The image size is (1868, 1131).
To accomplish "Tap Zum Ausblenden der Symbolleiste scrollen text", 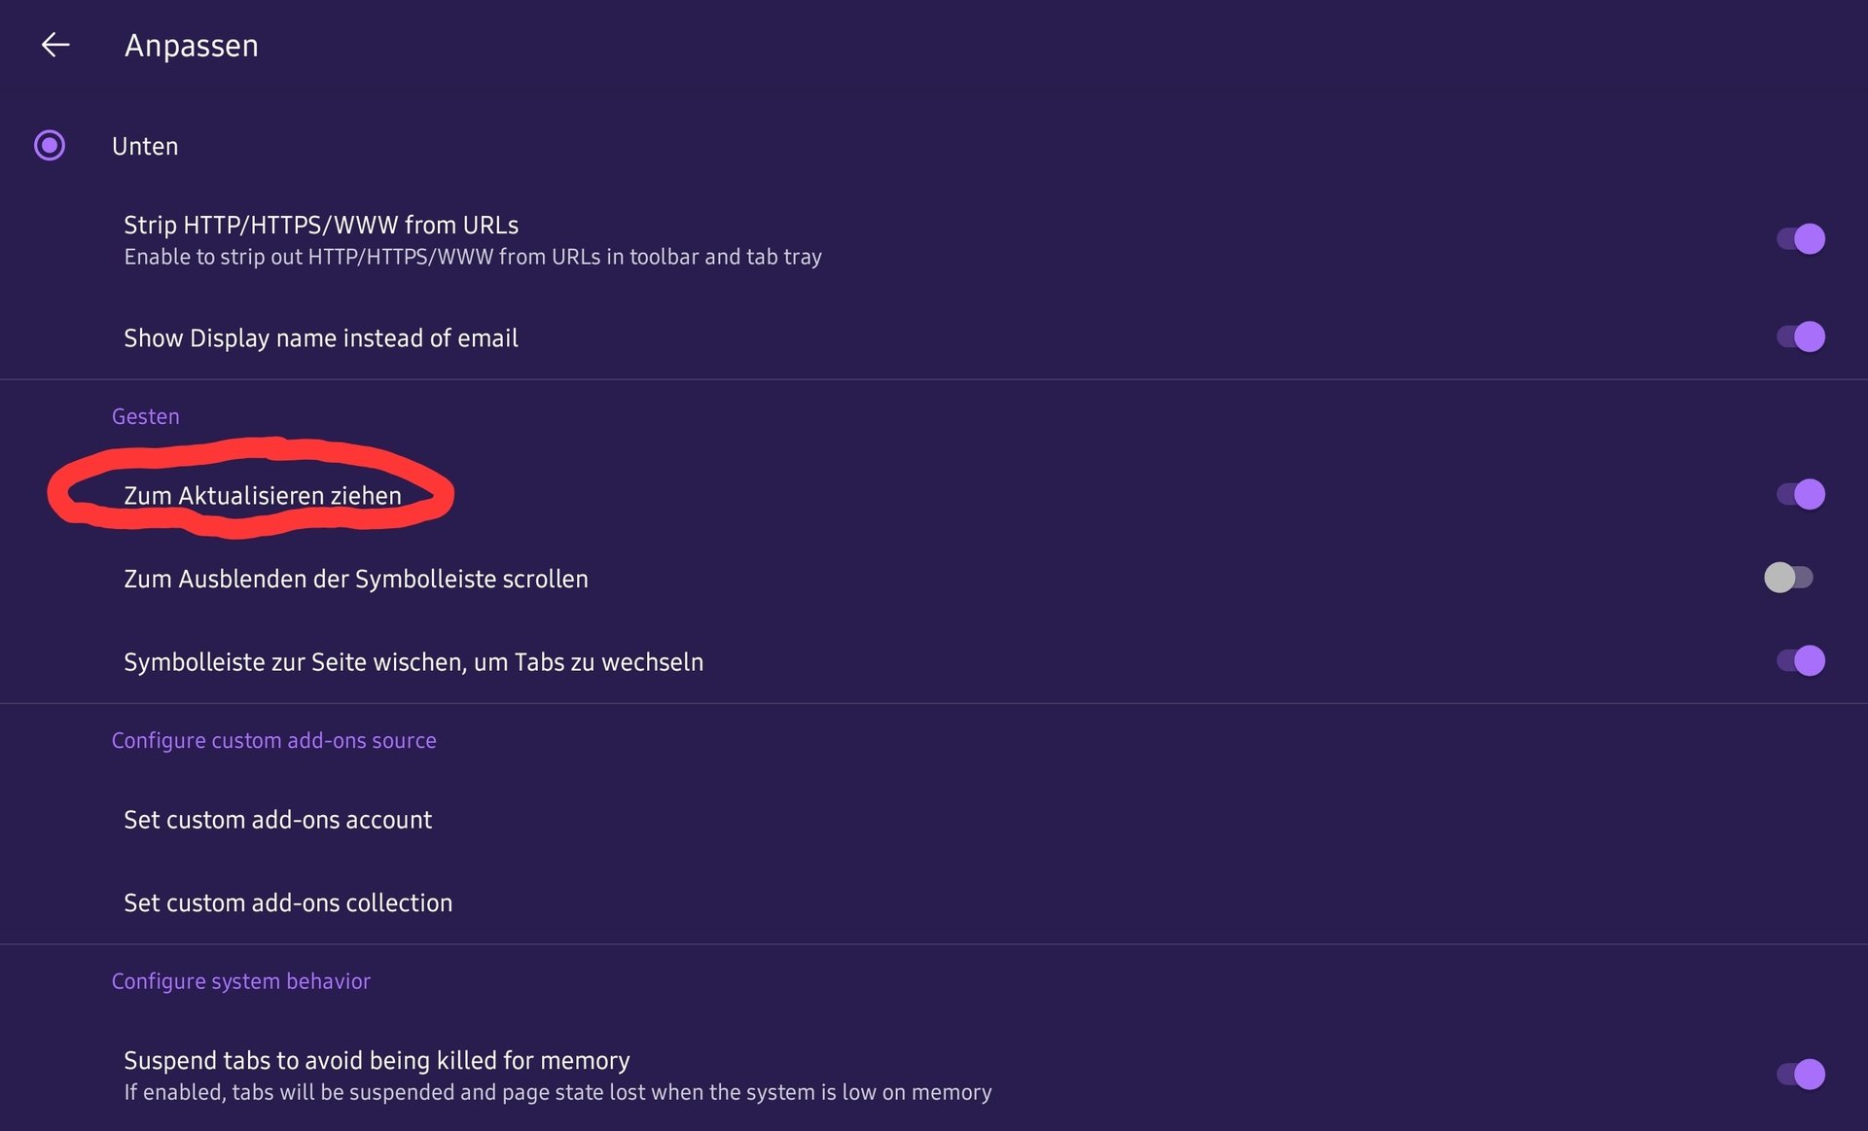I will coord(356,580).
